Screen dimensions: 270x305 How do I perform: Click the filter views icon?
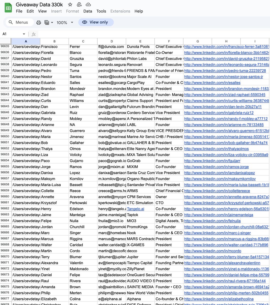tap(47, 22)
